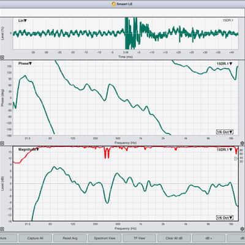
Task: Select the phase plot area
Action: (x=126, y=98)
